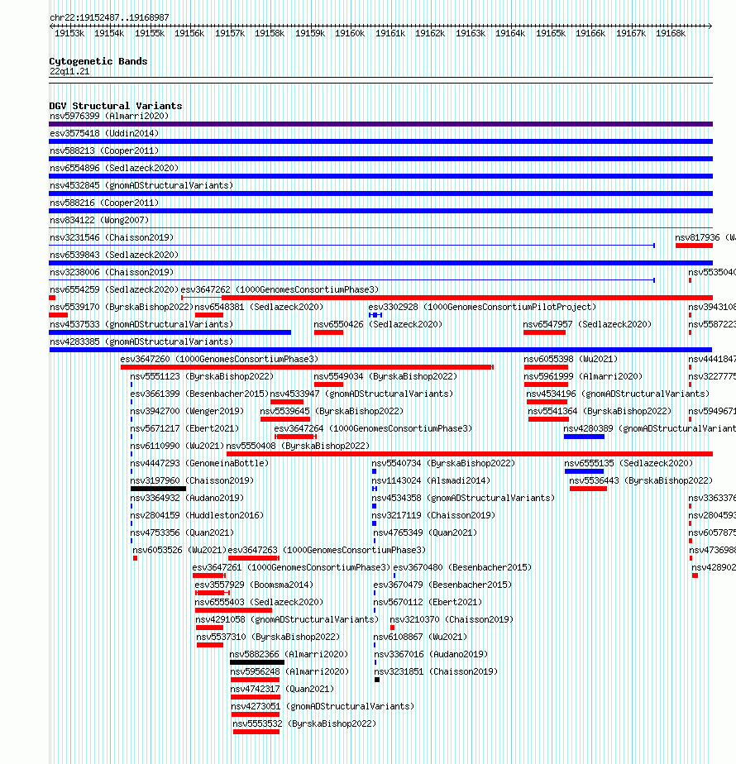Viewport: 736px width, 764px height.
Task: Select nsv6555403 (Sedlazeck2020) label
Action: pos(259,602)
